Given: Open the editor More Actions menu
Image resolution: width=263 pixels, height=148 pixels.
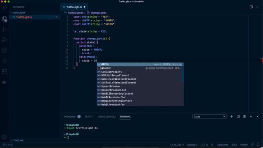Looking at the screenshot, I should click(258, 7).
